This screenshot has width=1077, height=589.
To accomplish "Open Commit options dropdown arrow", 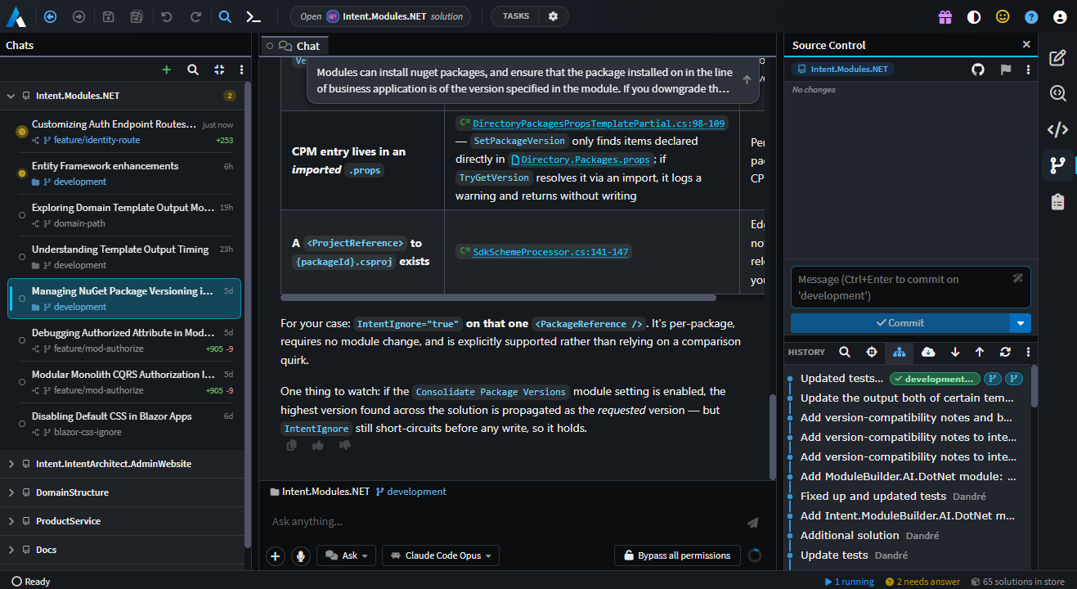I will 1021,323.
